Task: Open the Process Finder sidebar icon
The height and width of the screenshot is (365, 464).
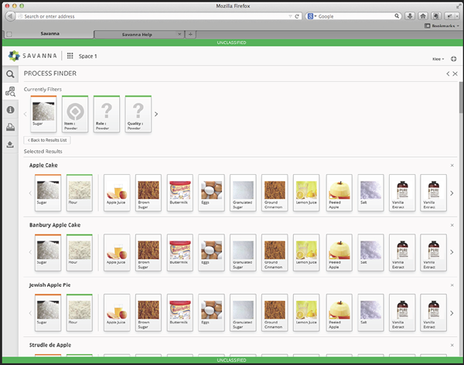Action: click(x=10, y=92)
